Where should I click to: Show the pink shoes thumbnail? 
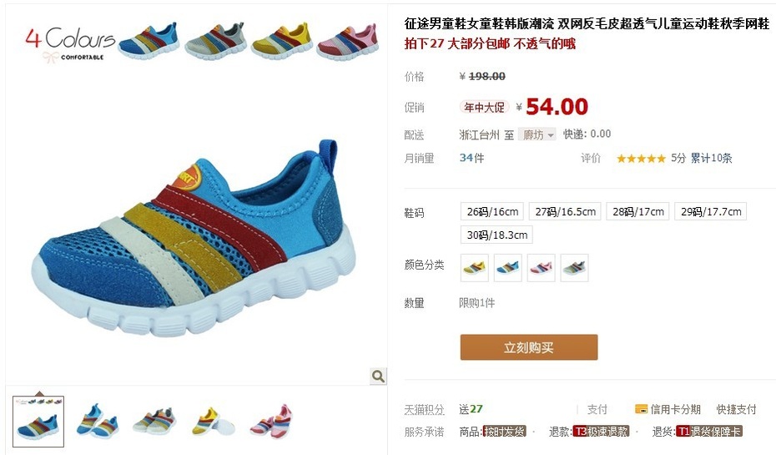[271, 422]
